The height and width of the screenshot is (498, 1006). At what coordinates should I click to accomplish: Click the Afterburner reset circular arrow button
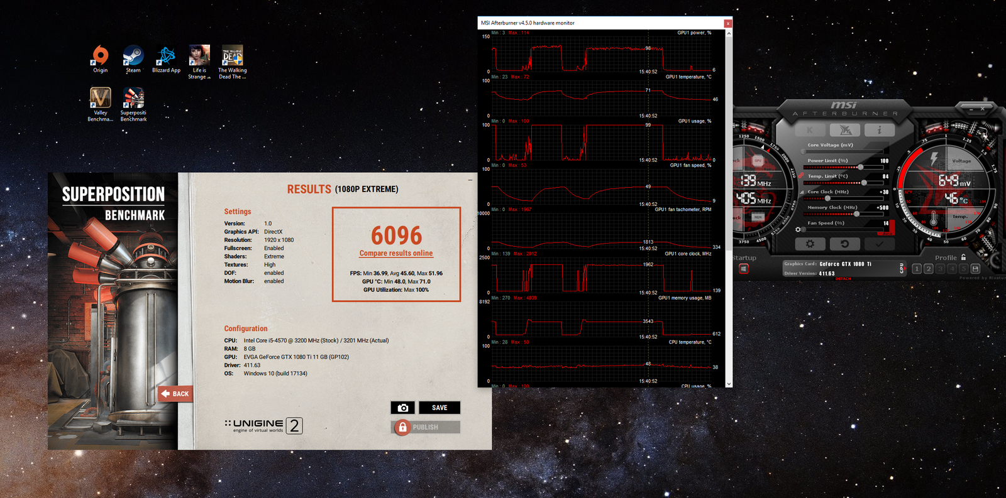845,244
